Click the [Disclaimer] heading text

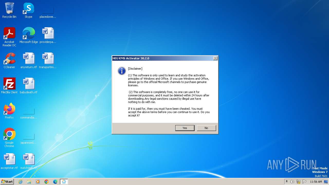click(x=135, y=69)
